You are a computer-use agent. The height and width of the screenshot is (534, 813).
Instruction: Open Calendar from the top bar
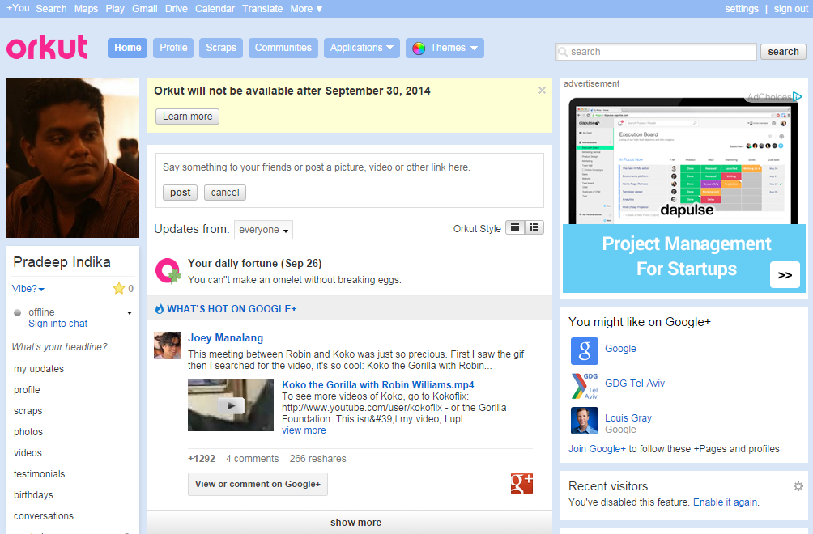point(215,9)
